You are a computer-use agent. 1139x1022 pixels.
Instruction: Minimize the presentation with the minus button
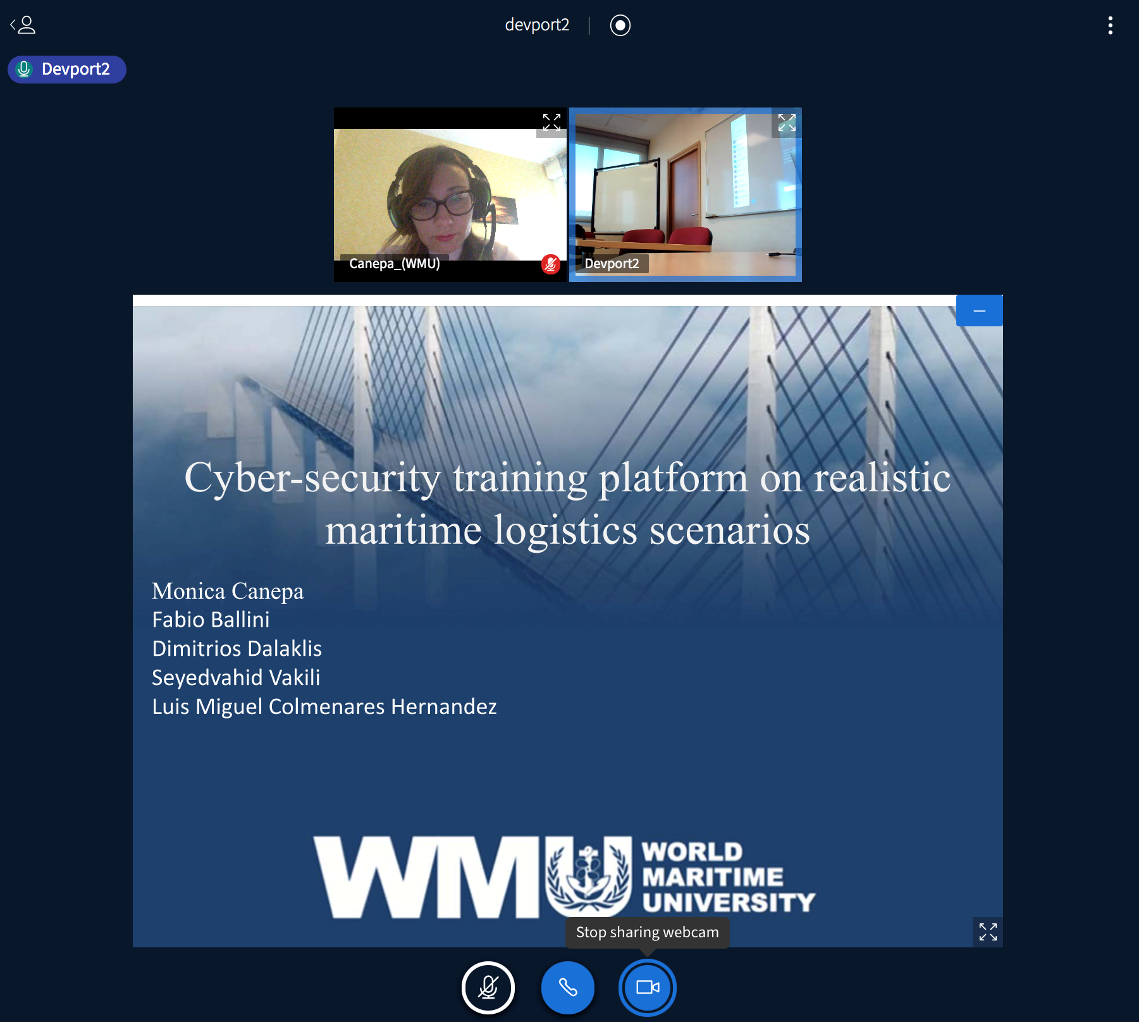[979, 311]
